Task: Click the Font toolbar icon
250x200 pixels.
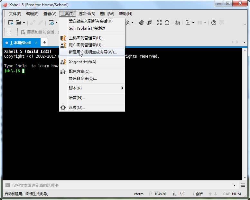Action: coord(128,23)
